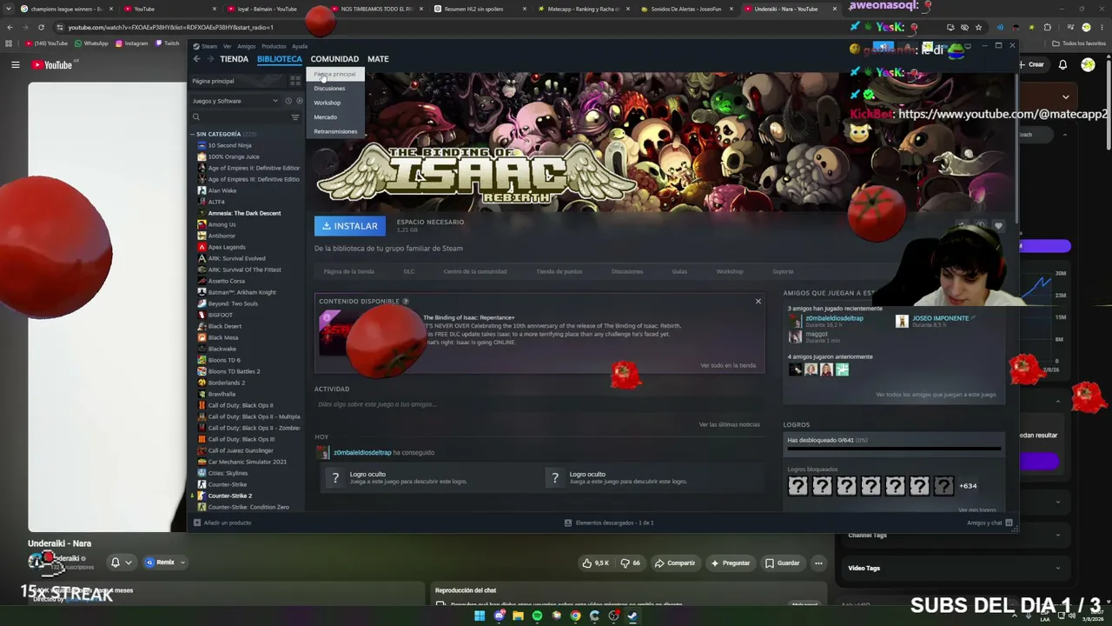Screen dimensions: 1112x626
Task: Open the YouTube hamburger menu
Action: point(15,64)
